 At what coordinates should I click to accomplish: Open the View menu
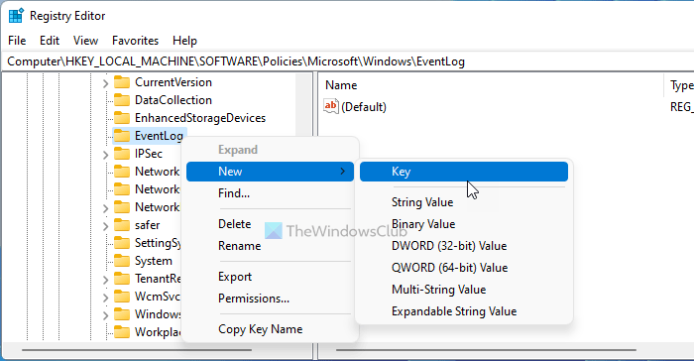pyautogui.click(x=85, y=41)
